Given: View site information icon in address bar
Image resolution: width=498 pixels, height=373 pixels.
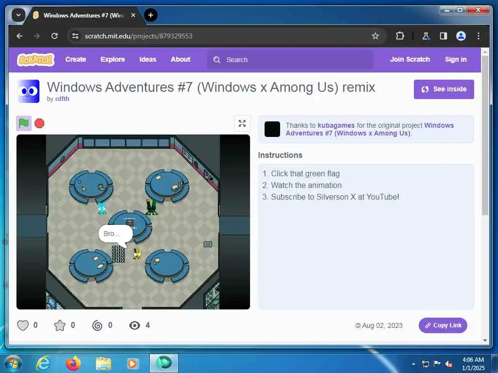Looking at the screenshot, I should 75,36.
